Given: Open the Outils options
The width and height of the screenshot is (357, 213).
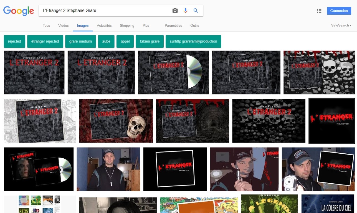Looking at the screenshot, I should tap(194, 26).
